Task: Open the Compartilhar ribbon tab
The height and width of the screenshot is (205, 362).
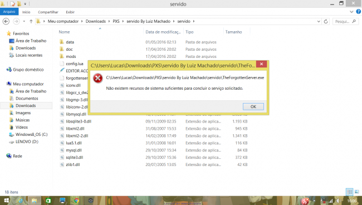Action: click(x=48, y=12)
